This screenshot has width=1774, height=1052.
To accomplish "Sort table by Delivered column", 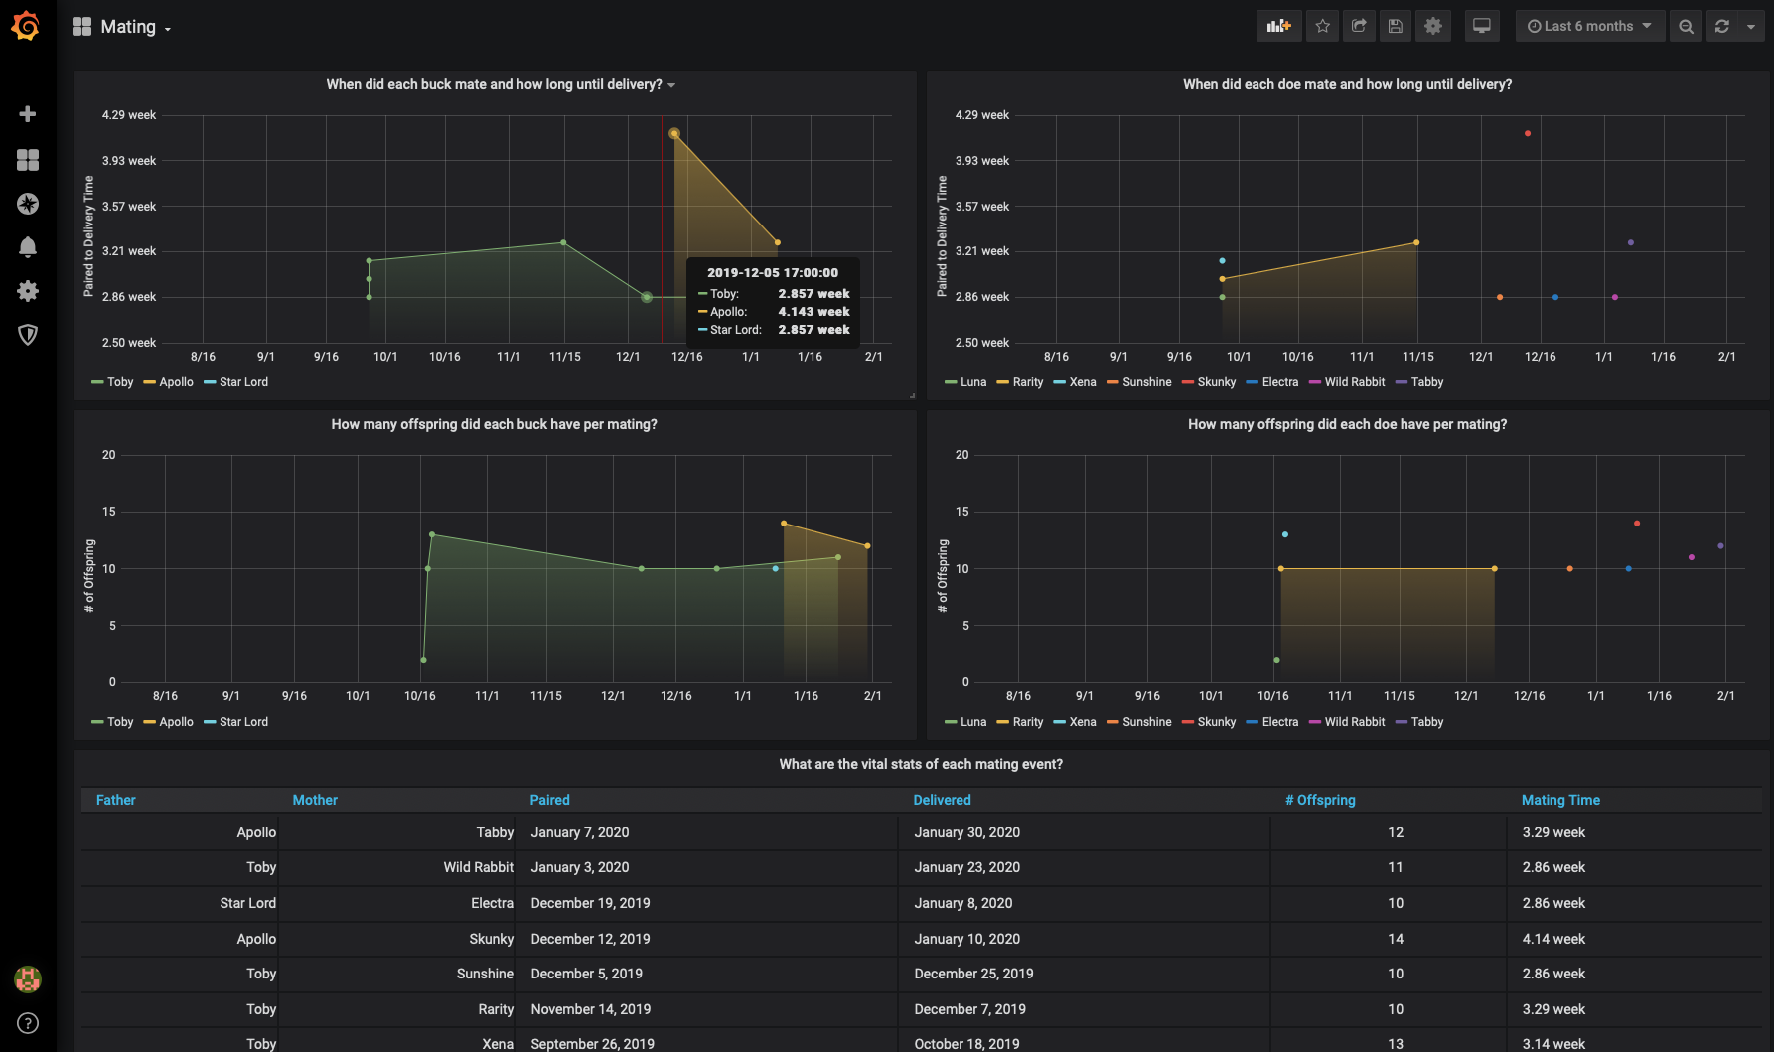I will coord(942,800).
